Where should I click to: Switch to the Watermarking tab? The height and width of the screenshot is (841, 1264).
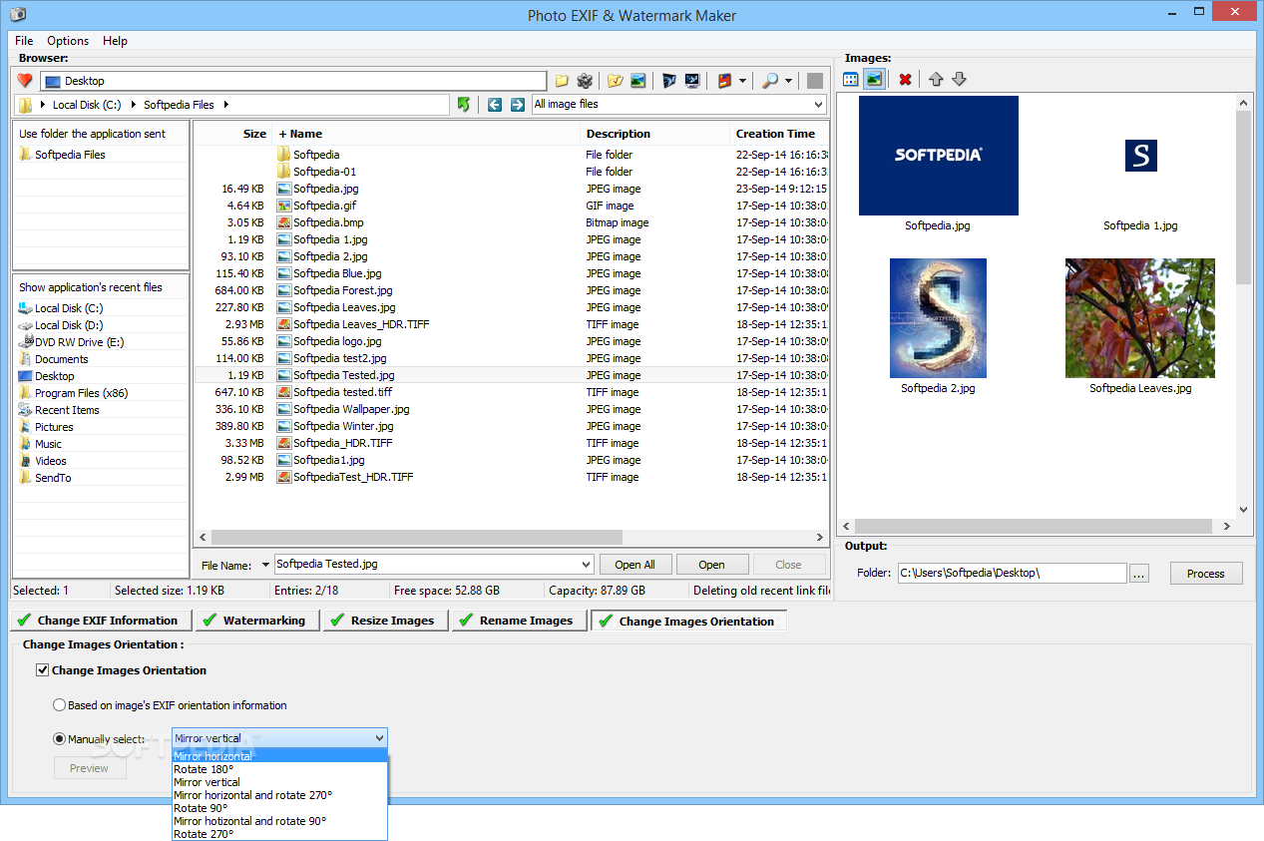coord(256,621)
